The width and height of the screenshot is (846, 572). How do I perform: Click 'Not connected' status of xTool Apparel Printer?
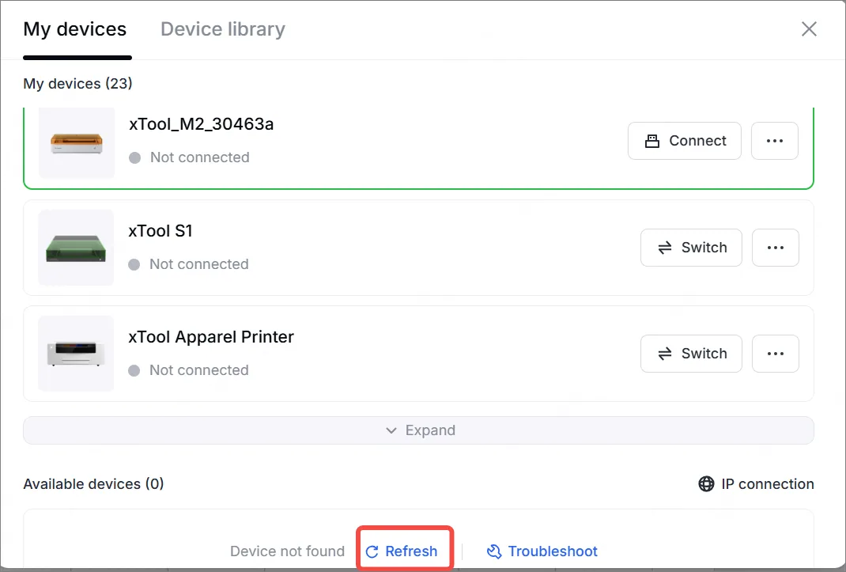[199, 370]
